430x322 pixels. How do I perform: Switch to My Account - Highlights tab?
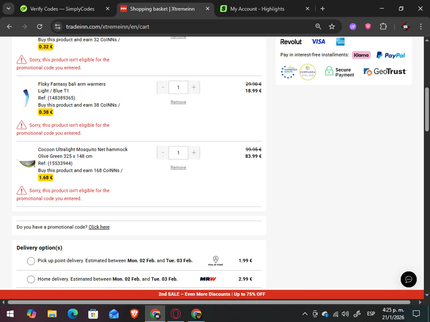click(x=257, y=9)
